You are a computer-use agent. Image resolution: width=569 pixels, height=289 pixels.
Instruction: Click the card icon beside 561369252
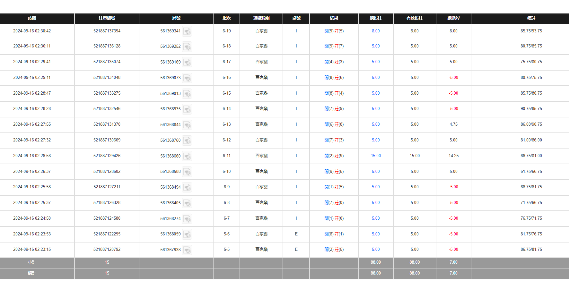click(x=187, y=47)
